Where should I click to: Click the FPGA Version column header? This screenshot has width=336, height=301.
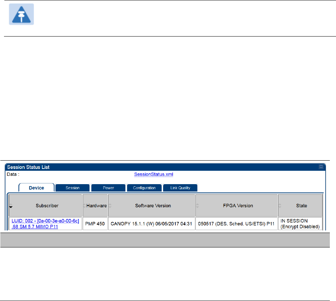(x=237, y=205)
